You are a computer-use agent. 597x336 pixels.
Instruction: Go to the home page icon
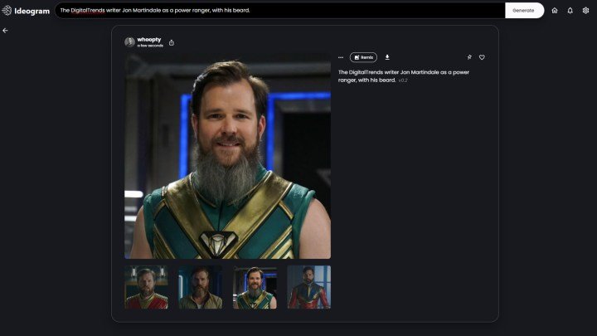tap(555, 11)
